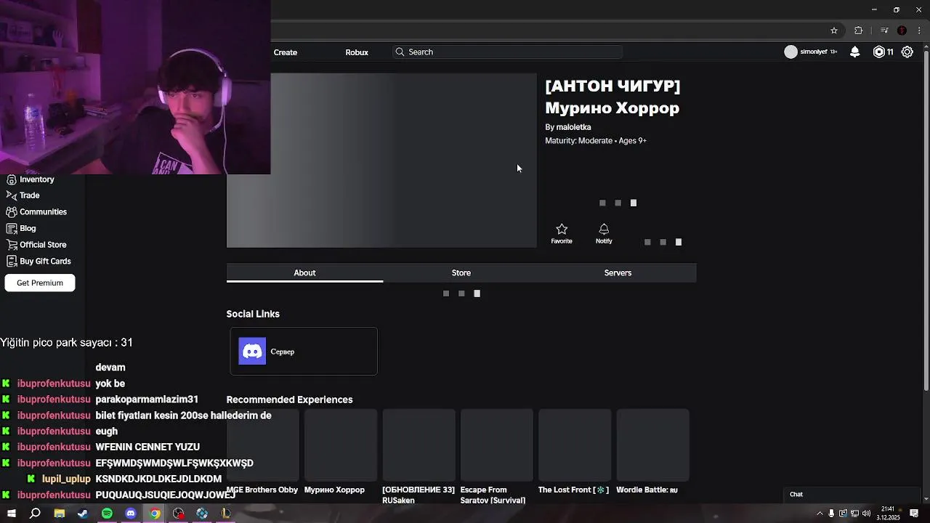Show hidden system tray icons
Image resolution: width=930 pixels, height=523 pixels.
point(820,514)
